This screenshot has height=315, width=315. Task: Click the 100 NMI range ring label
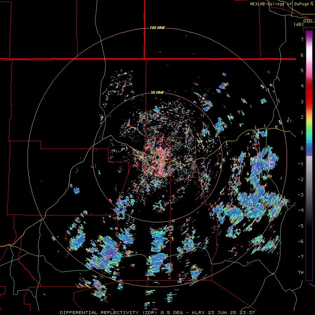pyautogui.click(x=157, y=28)
